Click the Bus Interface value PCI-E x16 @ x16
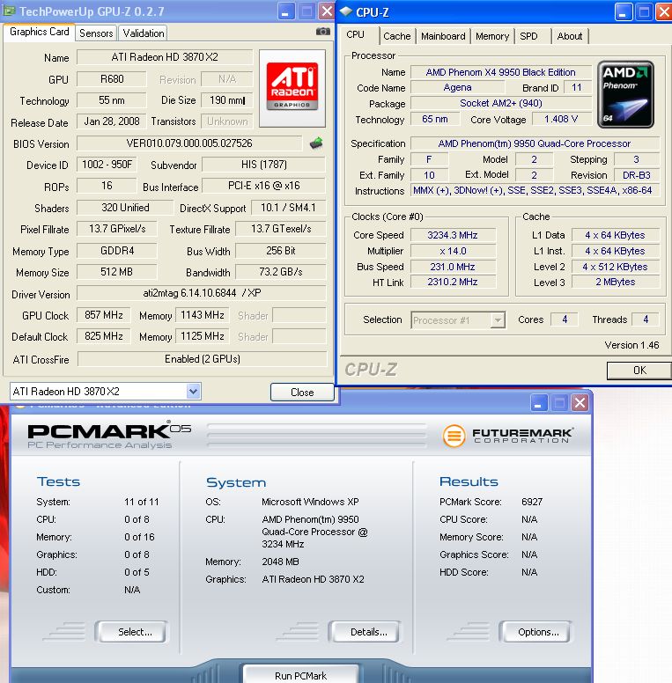The height and width of the screenshot is (683, 672). (264, 186)
